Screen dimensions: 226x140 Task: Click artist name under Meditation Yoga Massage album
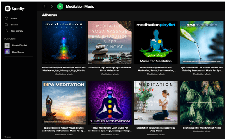(x=110, y=74)
